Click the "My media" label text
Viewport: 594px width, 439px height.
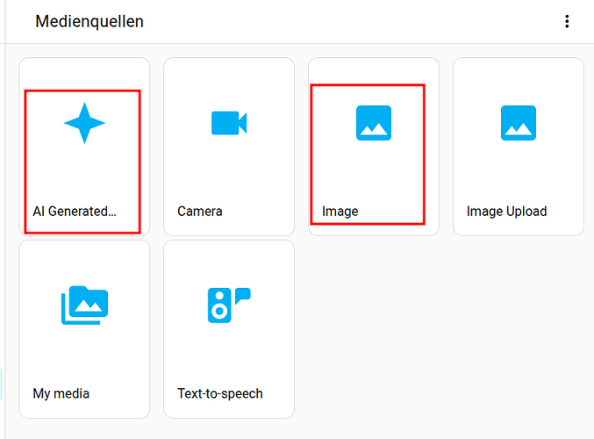coord(61,393)
